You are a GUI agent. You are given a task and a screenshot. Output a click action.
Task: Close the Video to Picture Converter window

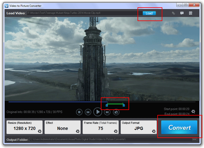pos(194,5)
